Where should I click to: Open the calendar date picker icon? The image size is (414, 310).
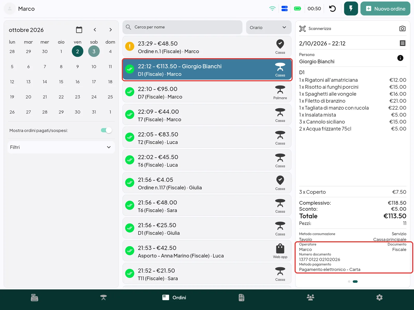pos(79,30)
